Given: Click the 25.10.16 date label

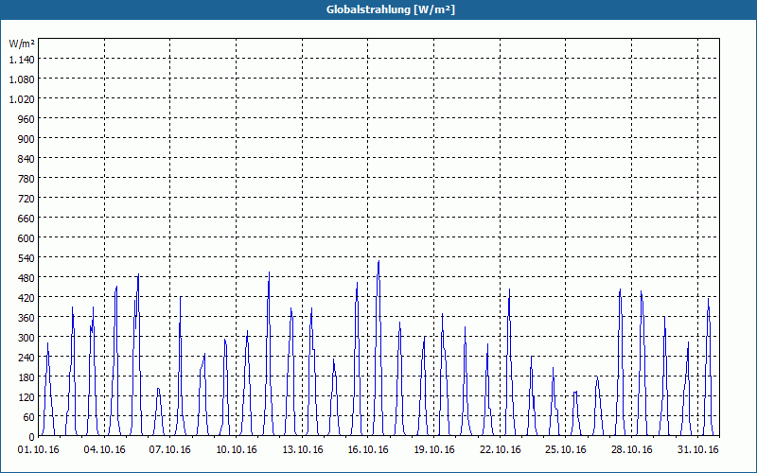Looking at the screenshot, I should (x=566, y=449).
